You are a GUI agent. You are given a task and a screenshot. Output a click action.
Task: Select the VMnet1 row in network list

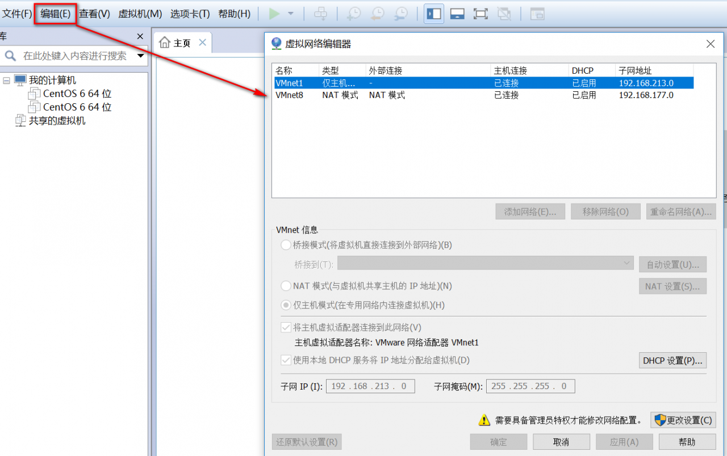(483, 83)
